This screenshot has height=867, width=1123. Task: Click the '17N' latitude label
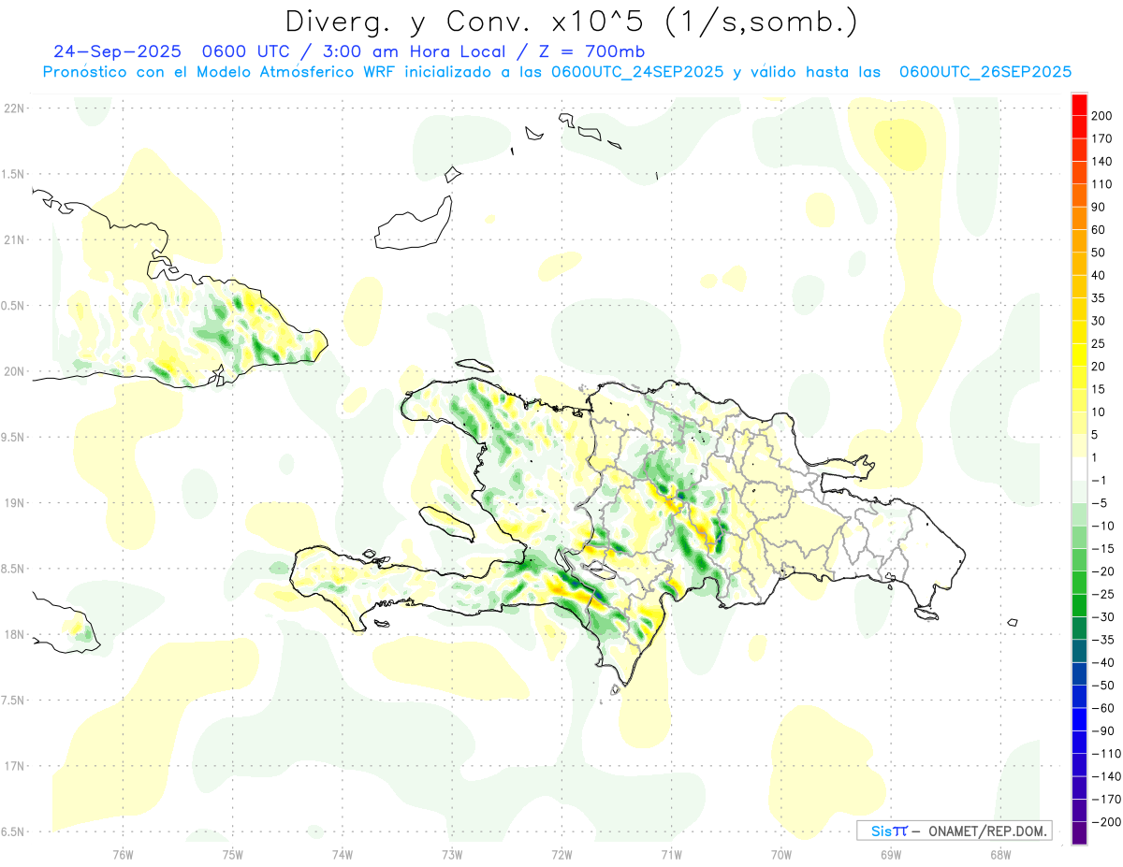tap(13, 766)
